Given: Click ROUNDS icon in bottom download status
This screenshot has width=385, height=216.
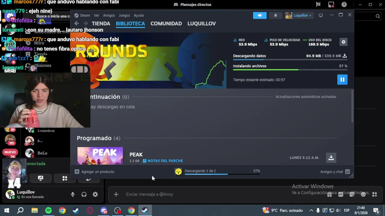Looking at the screenshot, I should [x=178, y=172].
